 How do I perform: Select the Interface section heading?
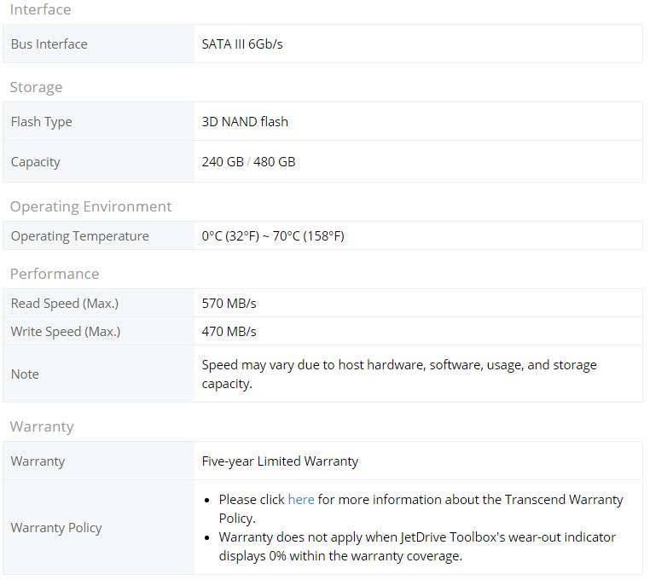pyautogui.click(x=40, y=9)
